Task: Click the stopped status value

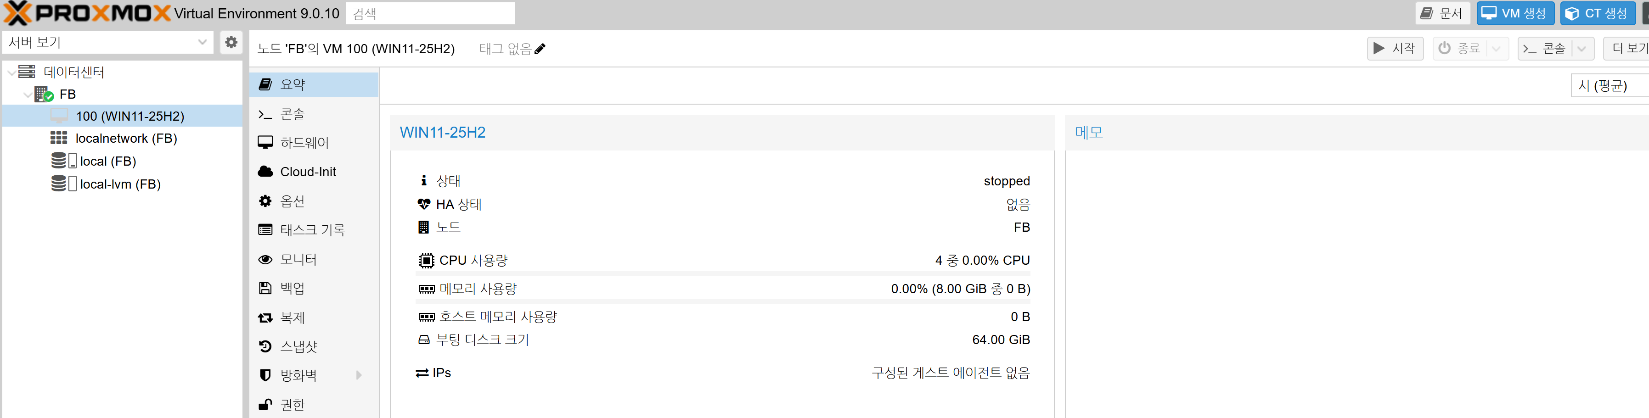Action: (x=1006, y=181)
